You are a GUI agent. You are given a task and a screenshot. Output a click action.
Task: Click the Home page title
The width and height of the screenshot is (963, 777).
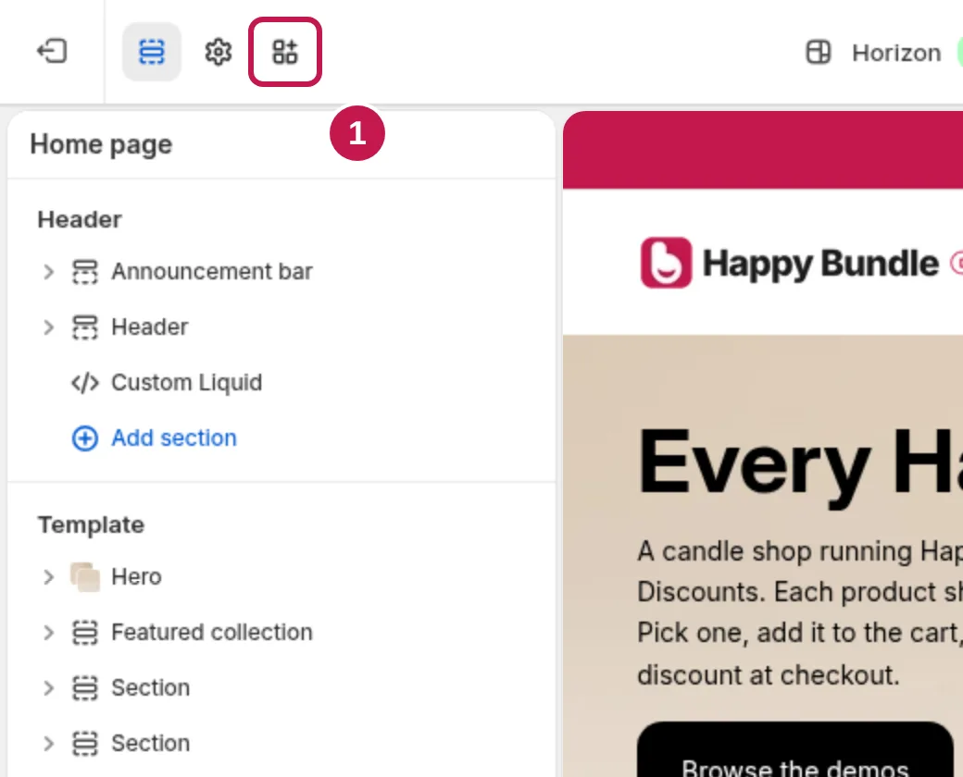(101, 145)
